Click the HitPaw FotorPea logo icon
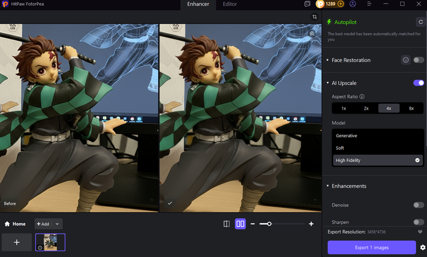The height and width of the screenshot is (257, 427). [5, 4]
